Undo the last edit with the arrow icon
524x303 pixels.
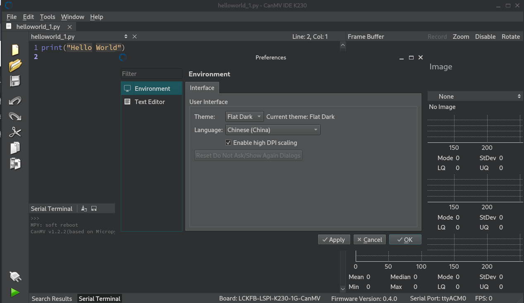pyautogui.click(x=15, y=101)
